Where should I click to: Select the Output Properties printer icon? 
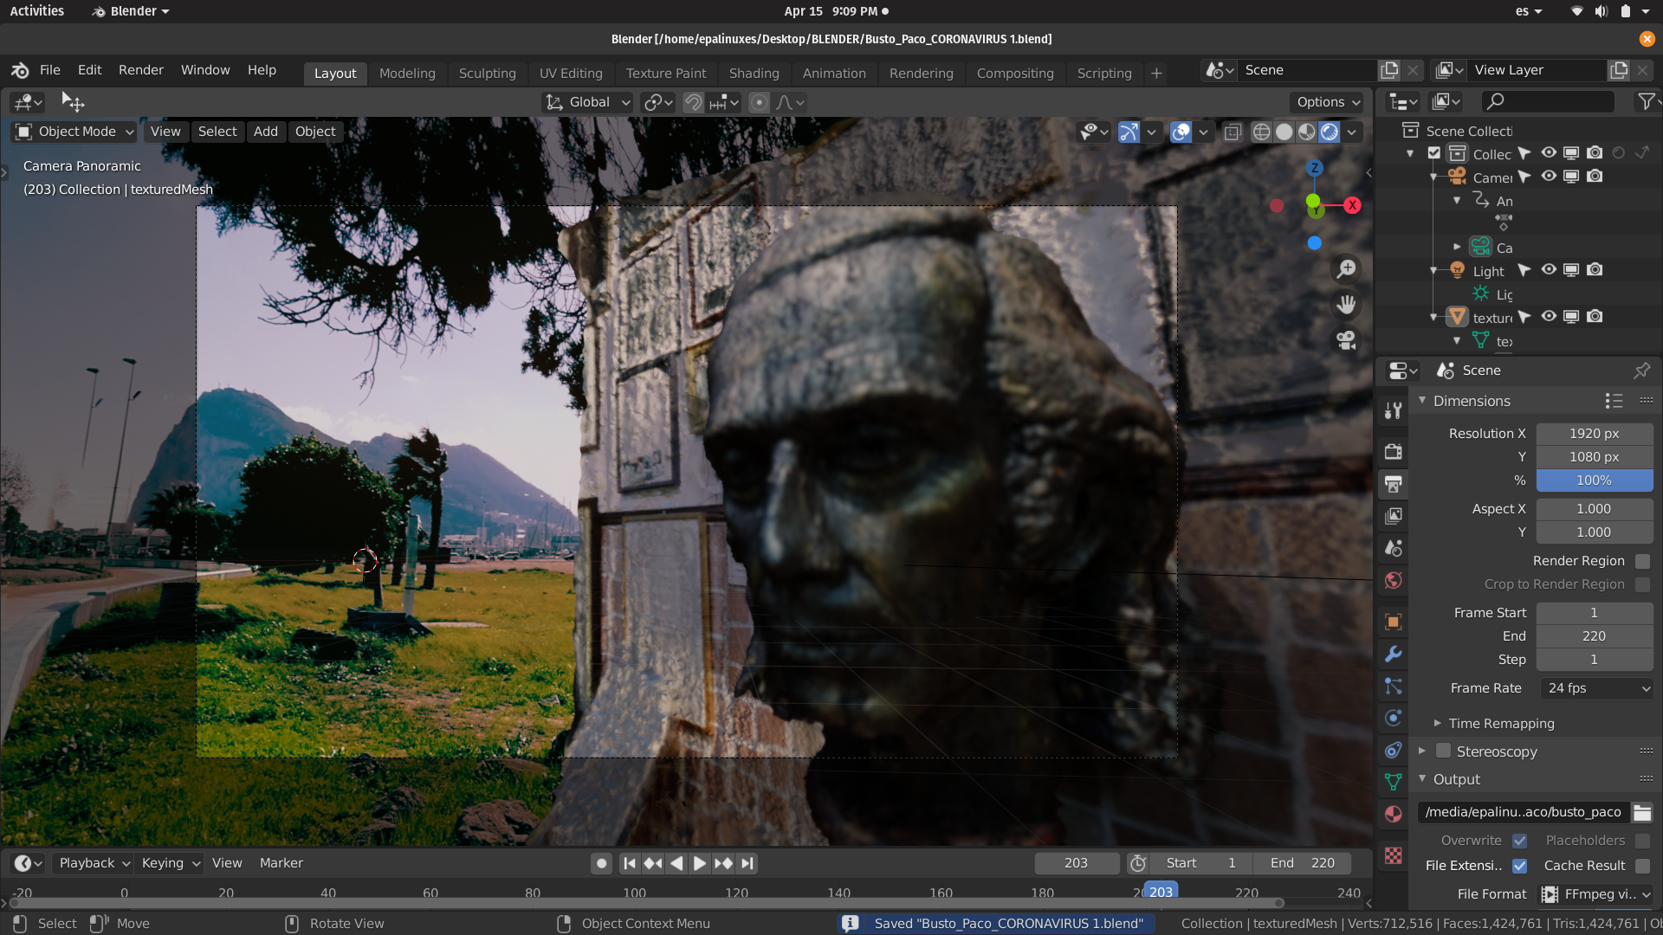(1394, 484)
